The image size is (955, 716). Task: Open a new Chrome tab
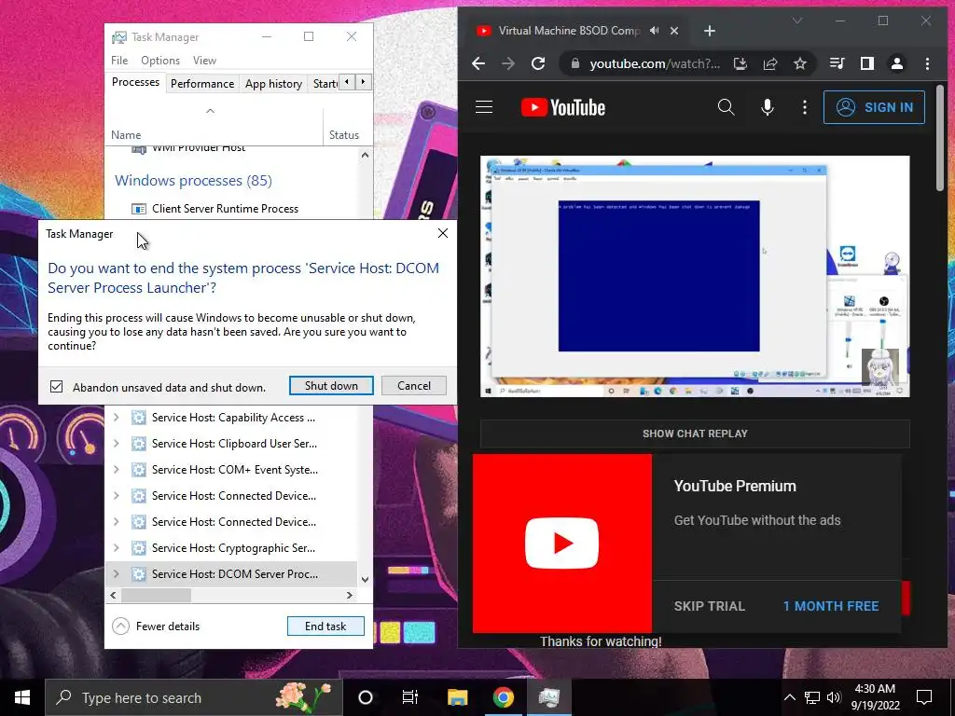(710, 31)
